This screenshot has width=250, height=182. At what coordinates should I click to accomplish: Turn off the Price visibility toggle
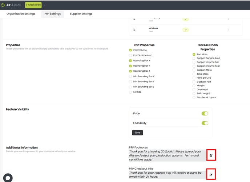coord(205,114)
